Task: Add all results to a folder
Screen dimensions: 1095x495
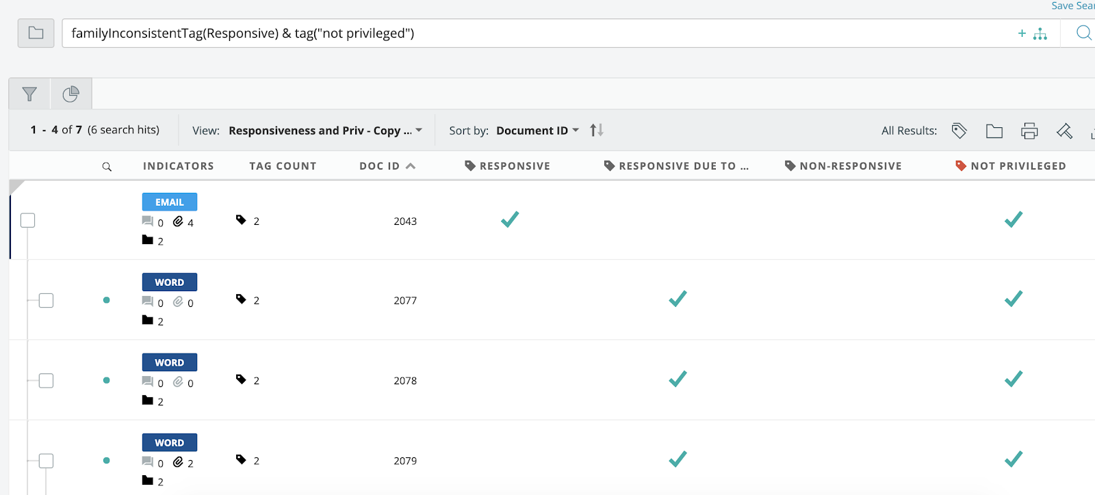Action: [x=994, y=131]
